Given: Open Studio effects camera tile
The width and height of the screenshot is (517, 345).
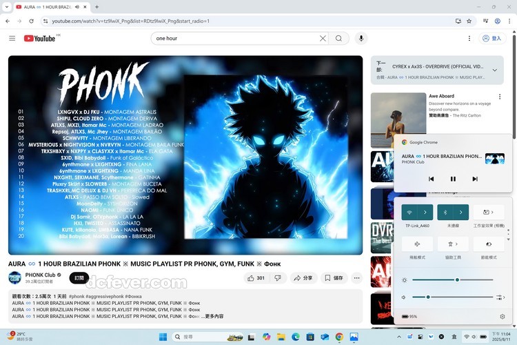Looking at the screenshot, I should click(x=489, y=213).
